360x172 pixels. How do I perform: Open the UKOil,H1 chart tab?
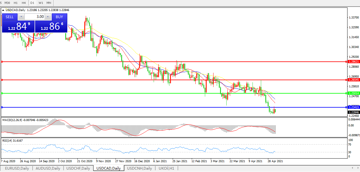(x=166, y=168)
